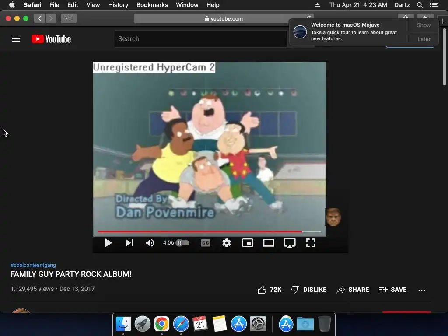The width and height of the screenshot is (448, 336).
Task: Click Show on Mojave notification
Action: (423, 25)
